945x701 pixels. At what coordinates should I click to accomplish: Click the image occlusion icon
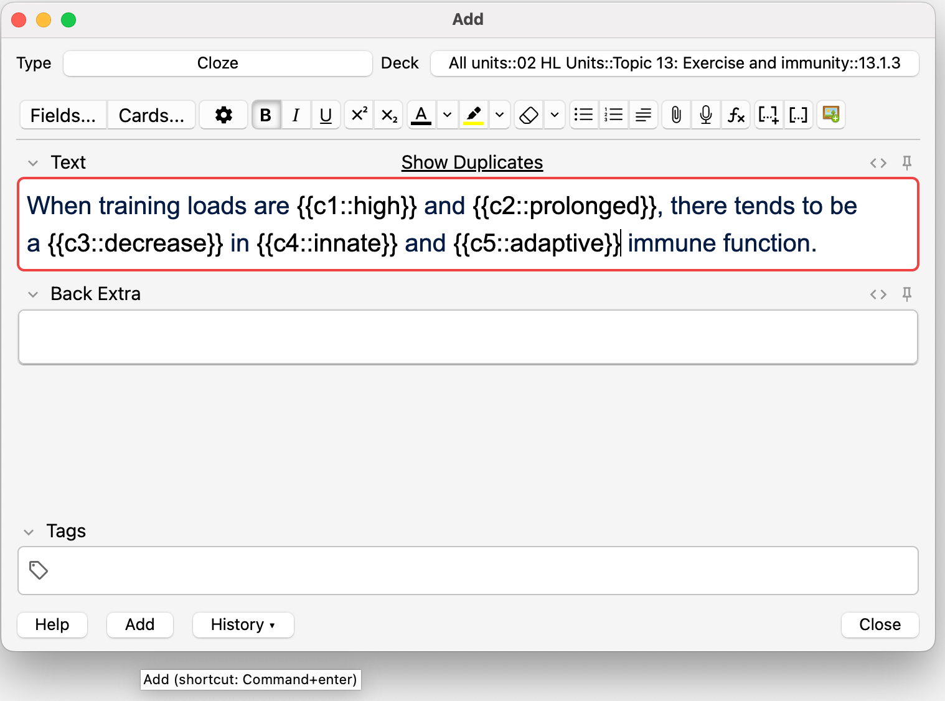831,115
